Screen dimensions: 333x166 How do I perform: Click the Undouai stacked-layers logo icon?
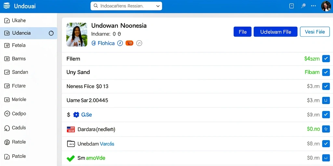[7, 6]
